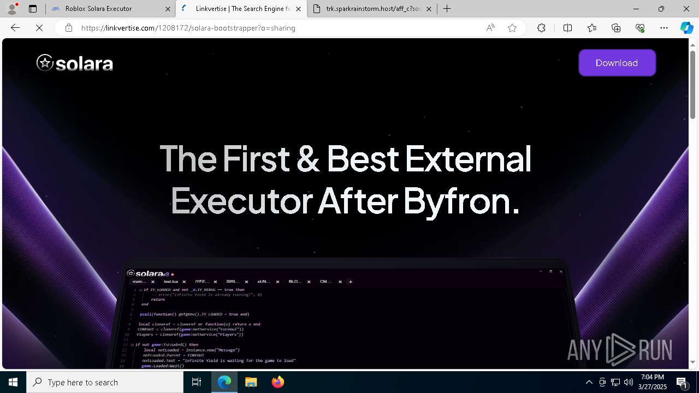Open Read aloud in the address bar

(490, 28)
